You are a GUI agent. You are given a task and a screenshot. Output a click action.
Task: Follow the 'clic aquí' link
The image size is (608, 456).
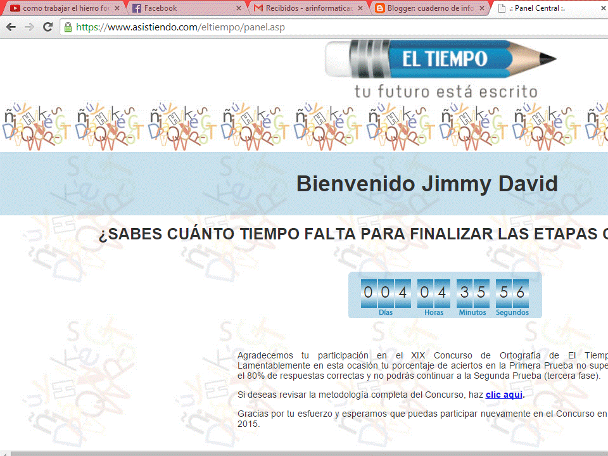click(x=504, y=395)
